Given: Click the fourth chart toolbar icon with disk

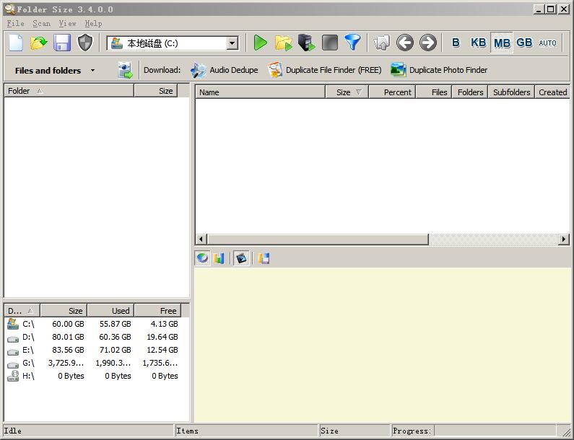Looking at the screenshot, I should 264,258.
